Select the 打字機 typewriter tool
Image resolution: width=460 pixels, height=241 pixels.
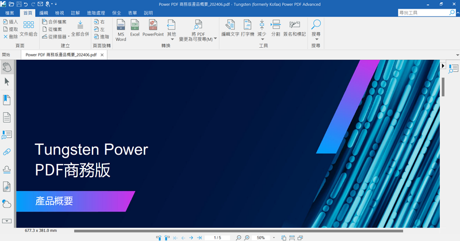click(x=247, y=29)
